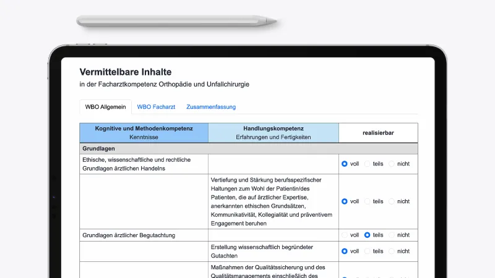Mark 'nicht' for Erstellung wissenschaftlich begründeter Gutachten

click(392, 251)
